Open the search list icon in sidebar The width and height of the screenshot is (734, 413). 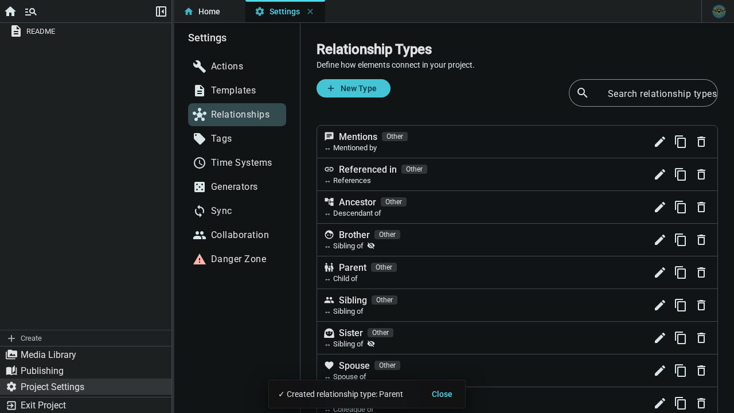tap(31, 11)
